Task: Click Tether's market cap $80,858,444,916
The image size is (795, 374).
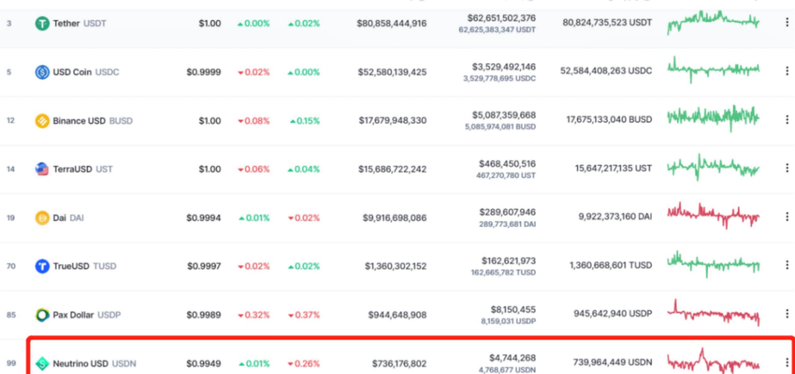Action: coord(392,23)
